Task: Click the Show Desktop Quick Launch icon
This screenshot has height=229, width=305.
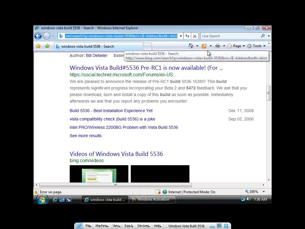Action: (x=62, y=199)
